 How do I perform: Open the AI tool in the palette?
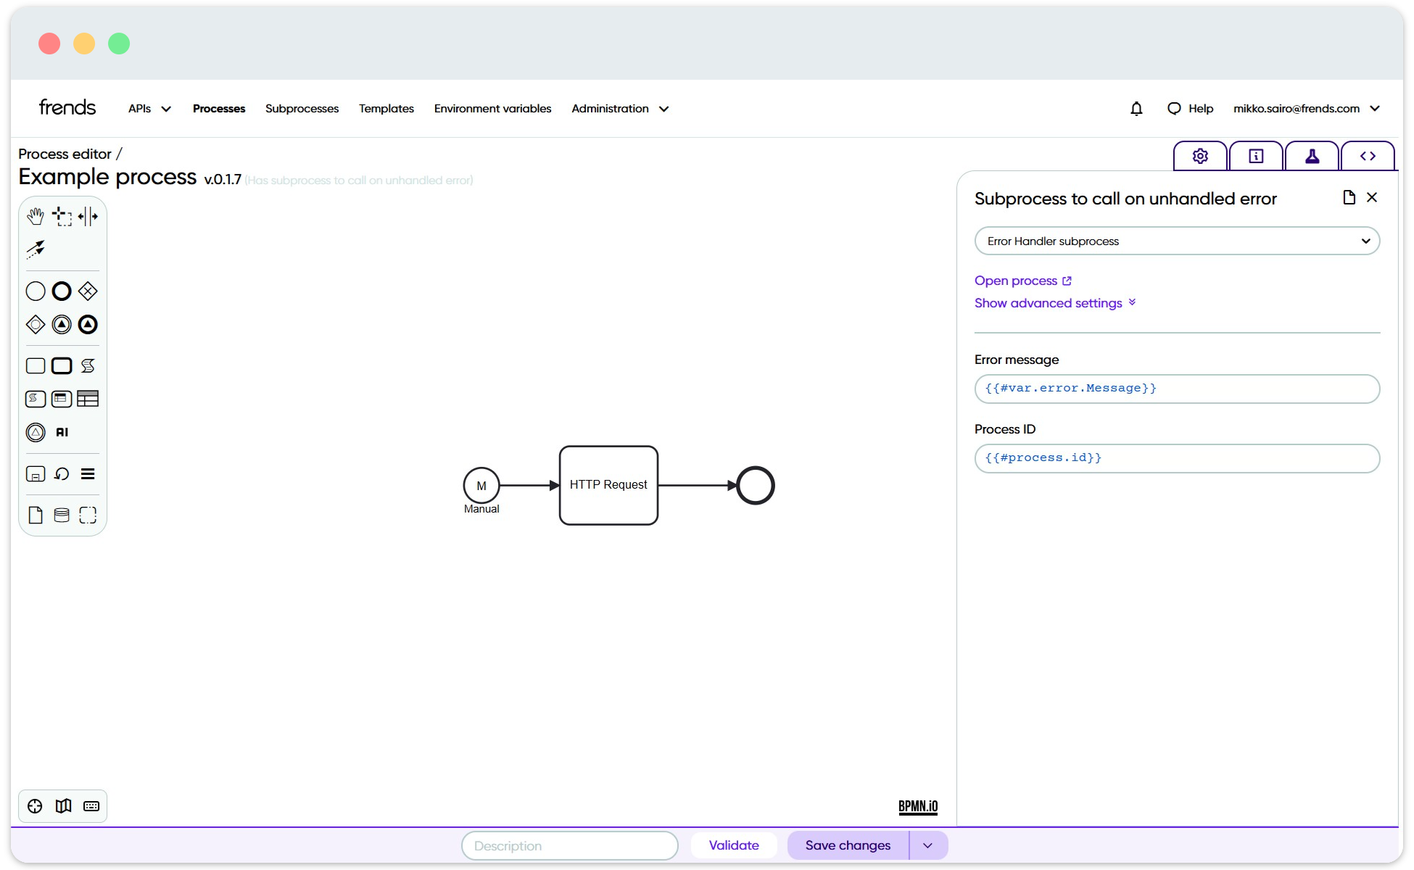[x=61, y=432]
